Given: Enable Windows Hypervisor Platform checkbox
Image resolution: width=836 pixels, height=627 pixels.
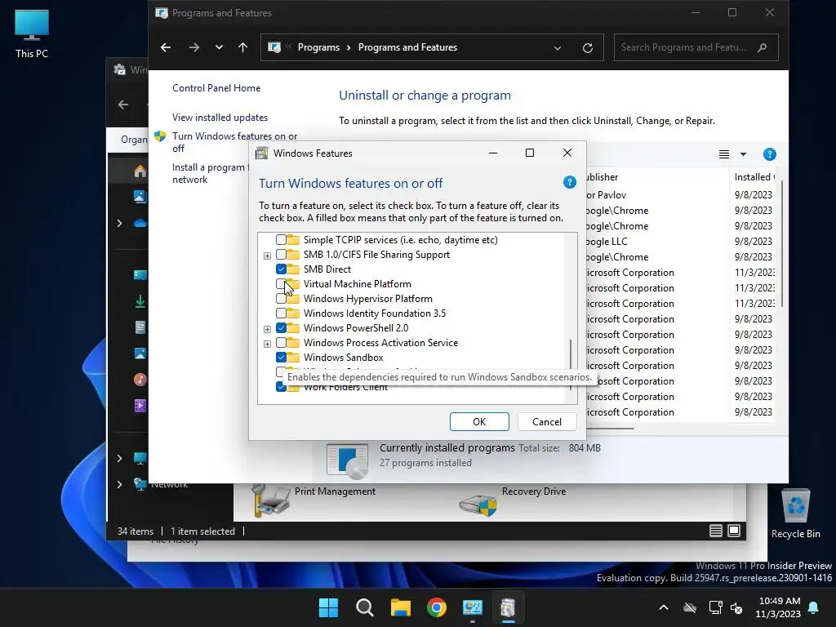Looking at the screenshot, I should pyautogui.click(x=281, y=299).
